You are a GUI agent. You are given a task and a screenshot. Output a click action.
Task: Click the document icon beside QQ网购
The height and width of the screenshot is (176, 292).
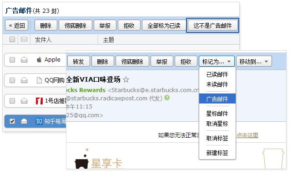click(x=39, y=80)
